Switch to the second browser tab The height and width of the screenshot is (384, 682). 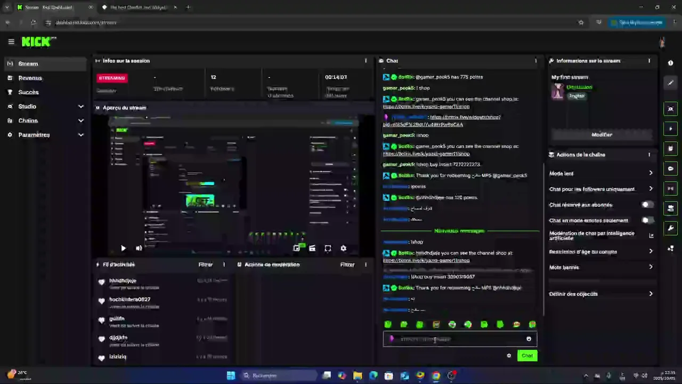point(139,7)
